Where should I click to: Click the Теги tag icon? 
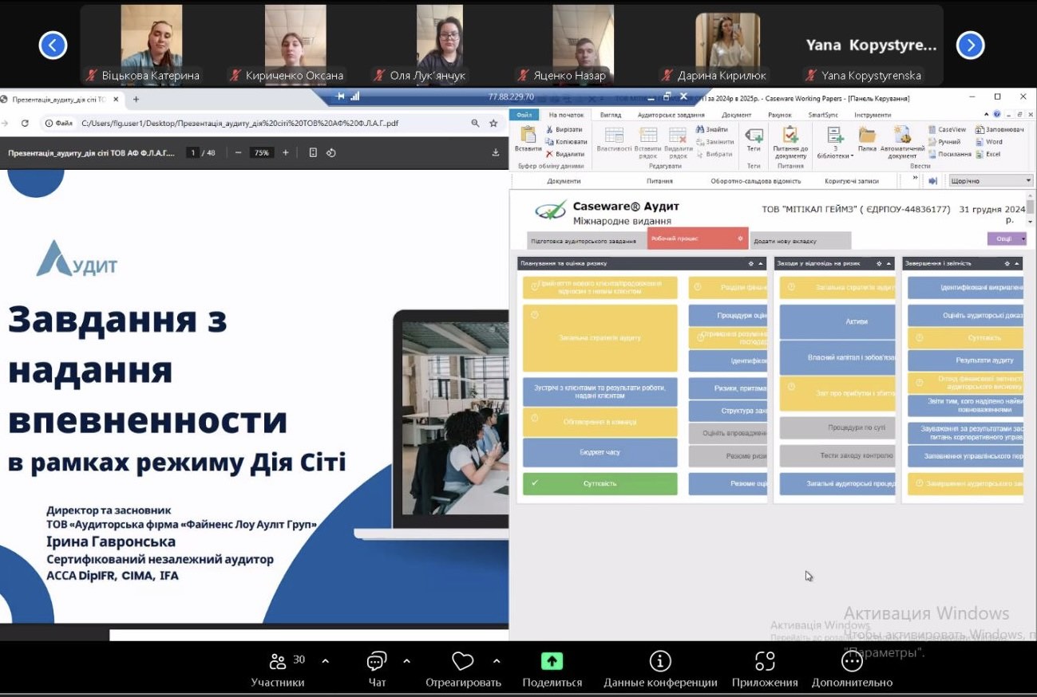point(753,135)
